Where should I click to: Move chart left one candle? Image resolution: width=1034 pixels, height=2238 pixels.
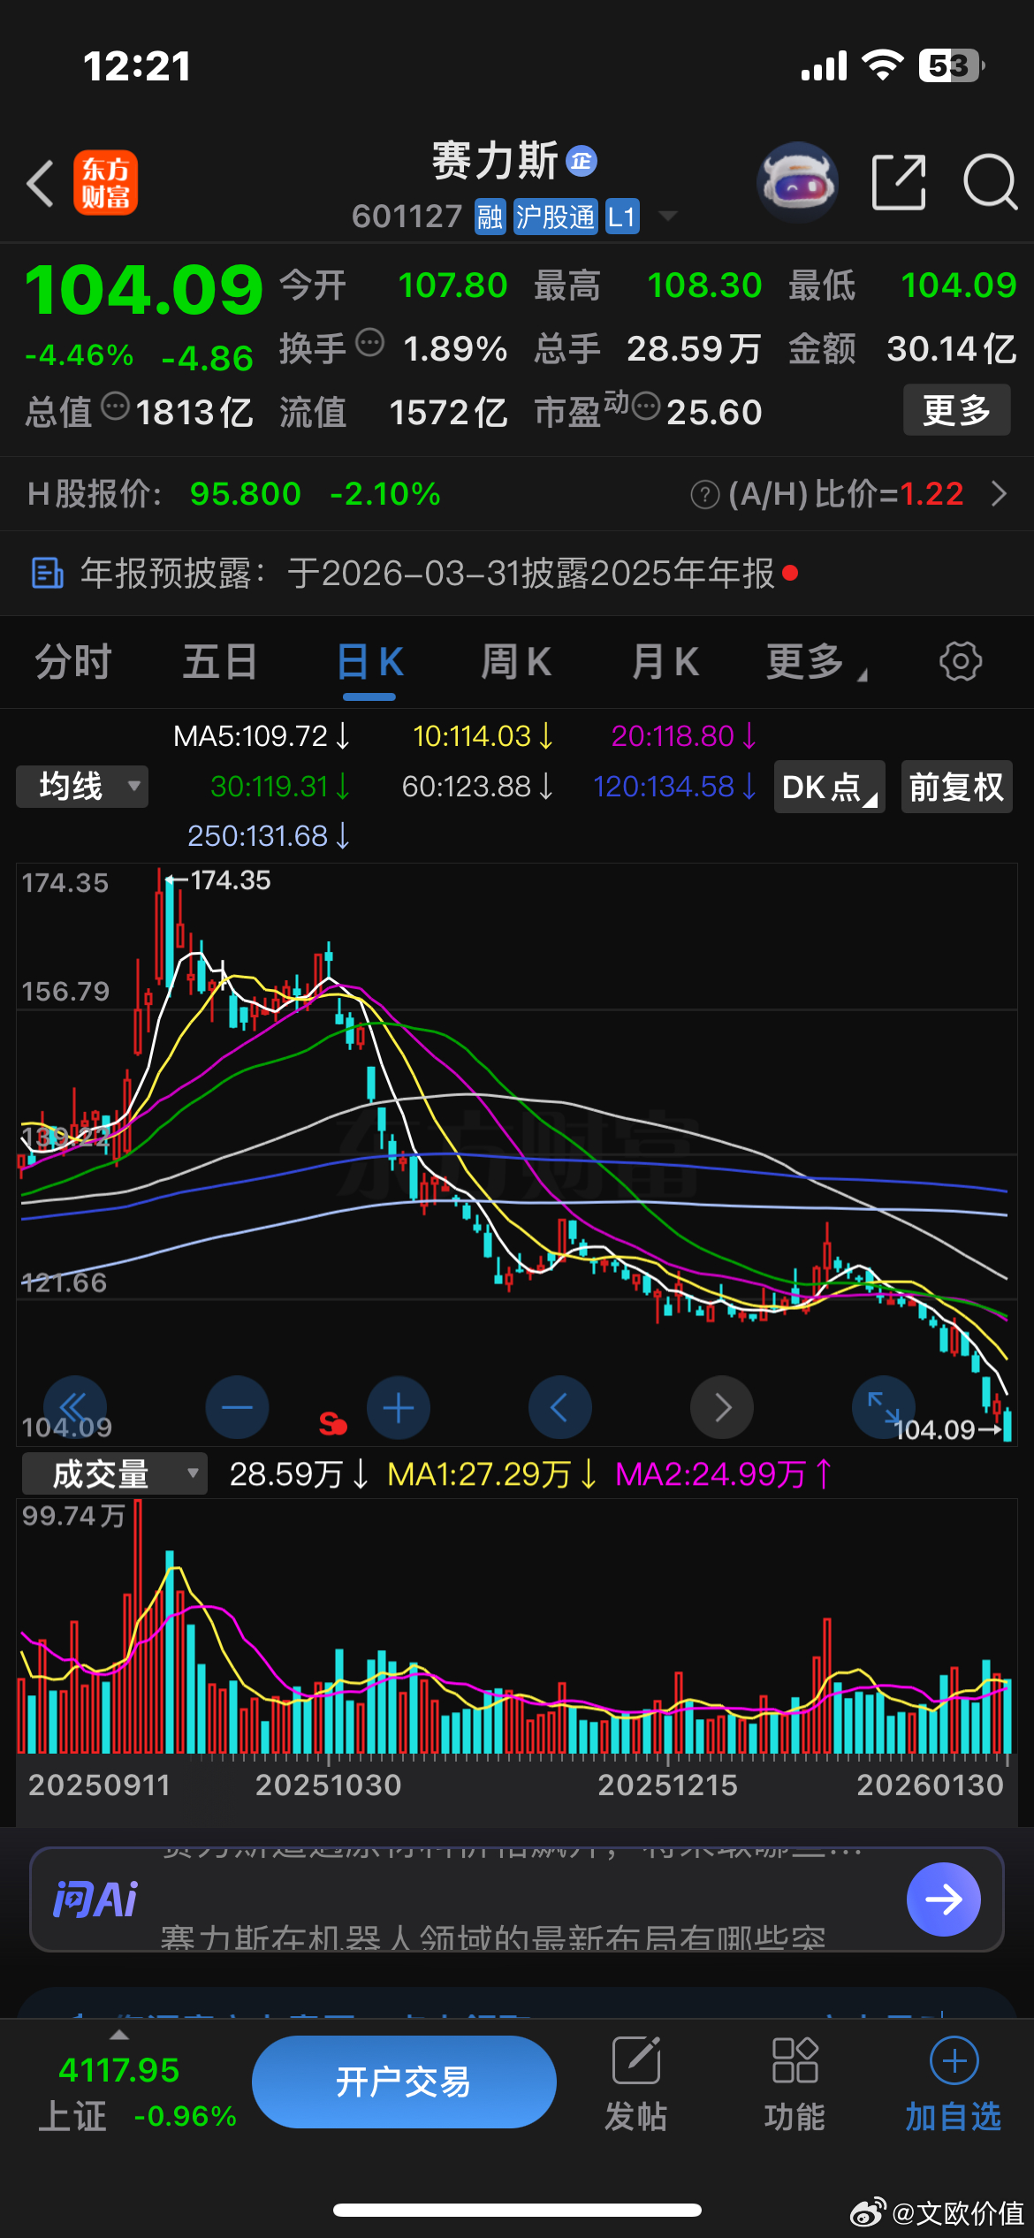[x=560, y=1407]
